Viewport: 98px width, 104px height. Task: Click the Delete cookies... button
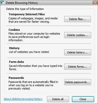(77, 35)
